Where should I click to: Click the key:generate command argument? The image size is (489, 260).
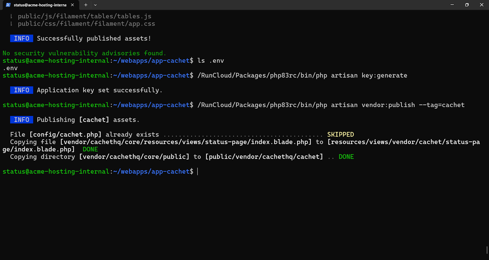pos(384,76)
